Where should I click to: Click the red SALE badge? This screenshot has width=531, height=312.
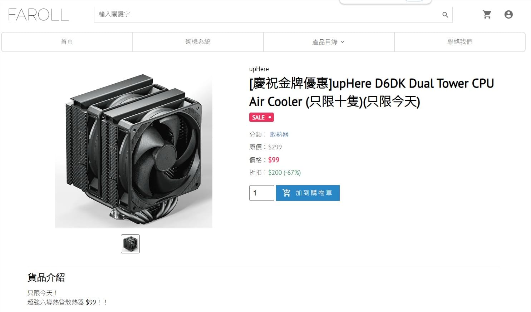tap(261, 117)
